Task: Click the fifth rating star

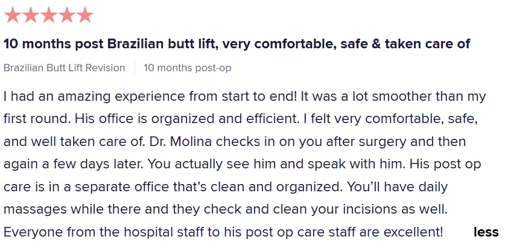Action: tap(85, 15)
